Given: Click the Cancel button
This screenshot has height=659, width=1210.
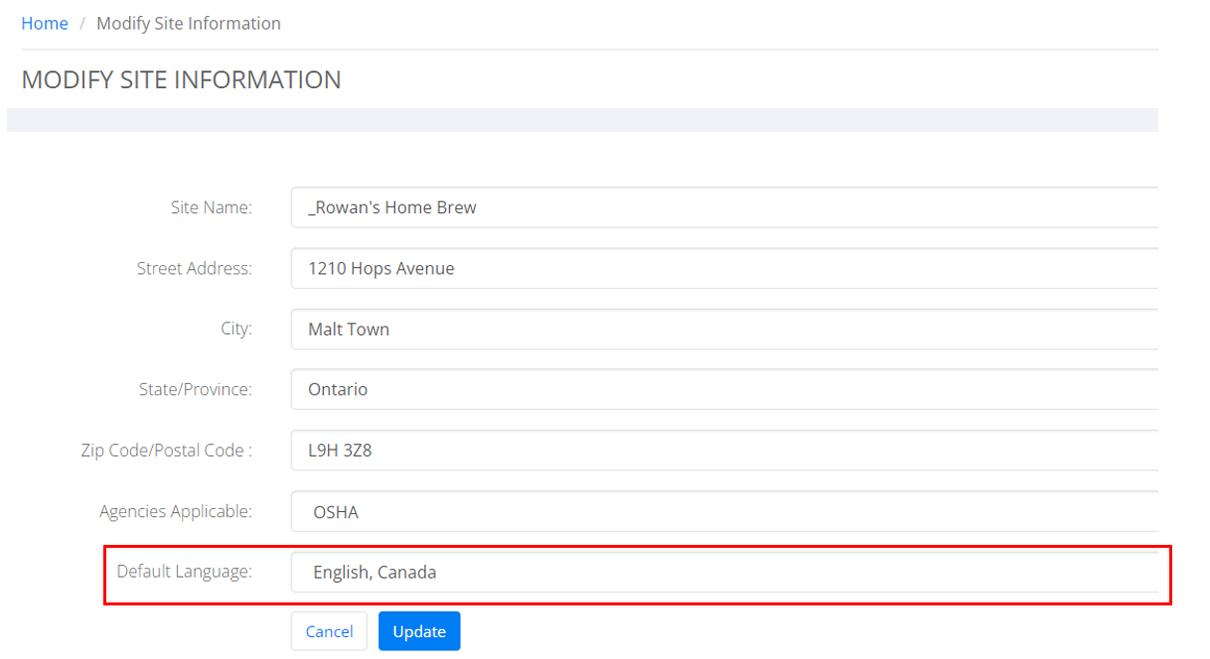Looking at the screenshot, I should [x=329, y=631].
